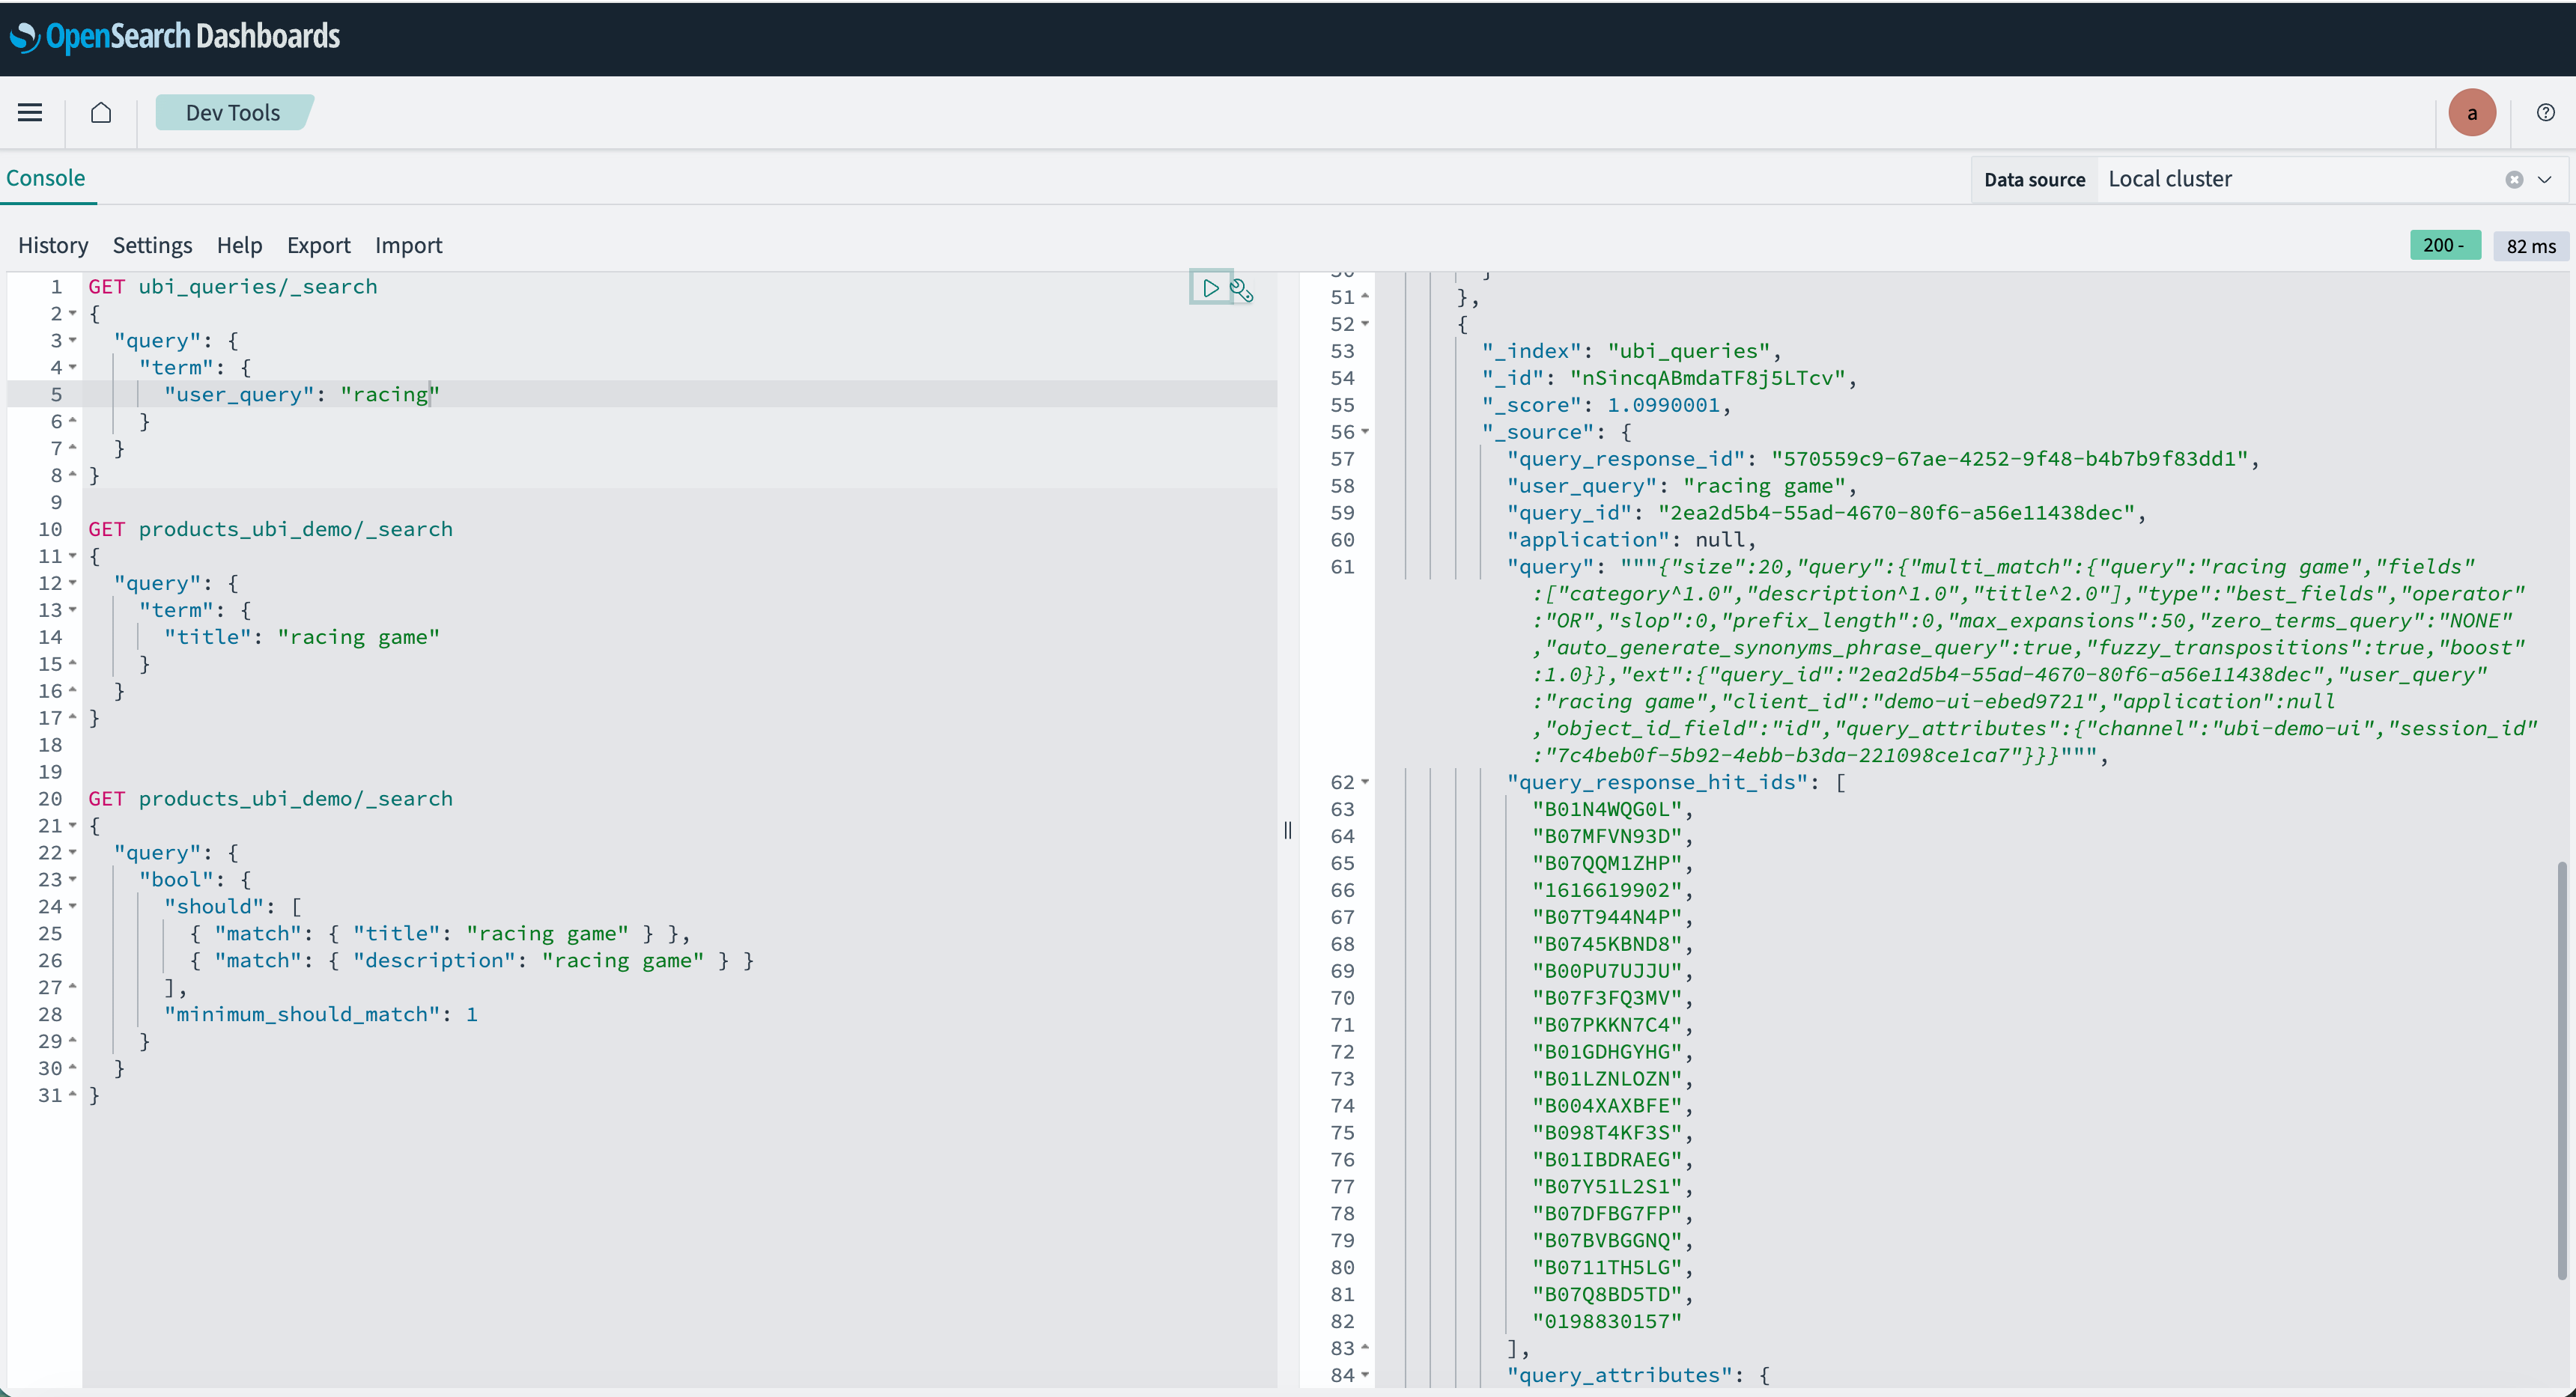This screenshot has width=2576, height=1397.
Task: Collapse query_attributes fold arrow on line 84
Action: (x=1365, y=1375)
